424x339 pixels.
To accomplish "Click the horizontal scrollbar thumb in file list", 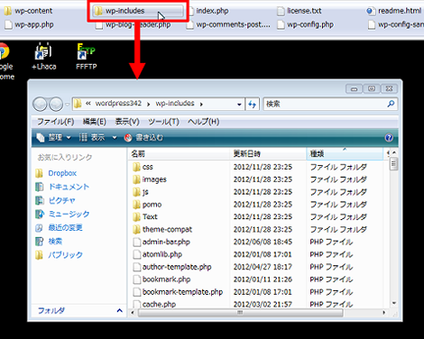I will pos(240,313).
